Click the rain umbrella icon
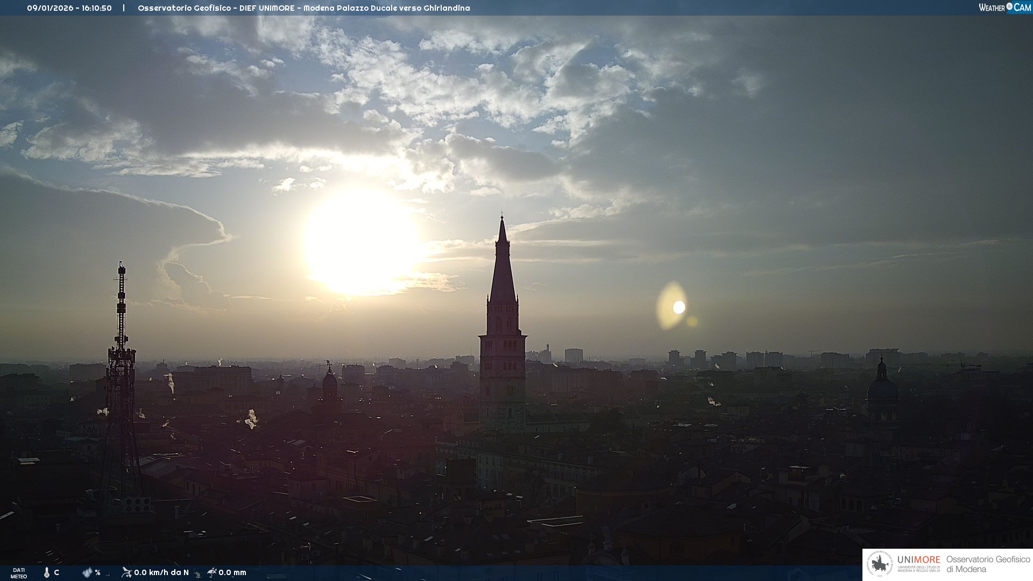Image resolution: width=1033 pixels, height=581 pixels. [x=211, y=572]
